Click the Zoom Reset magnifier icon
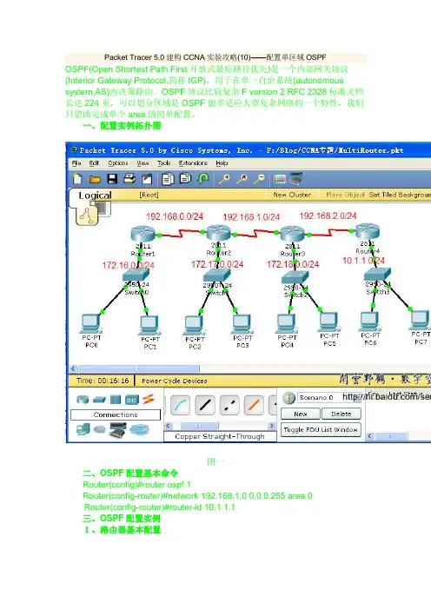Image resolution: width=431 pixels, height=610 pixels. click(242, 178)
